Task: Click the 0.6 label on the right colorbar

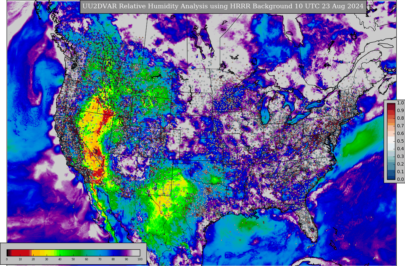Action: (x=400, y=134)
